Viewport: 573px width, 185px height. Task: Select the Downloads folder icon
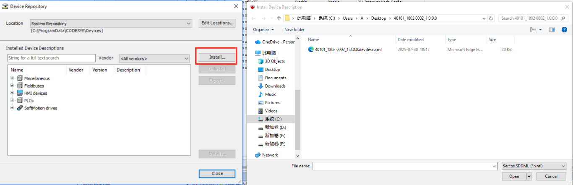point(260,86)
